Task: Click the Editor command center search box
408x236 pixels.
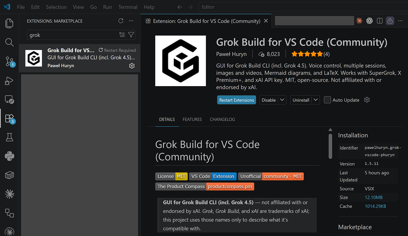Action: click(x=303, y=7)
